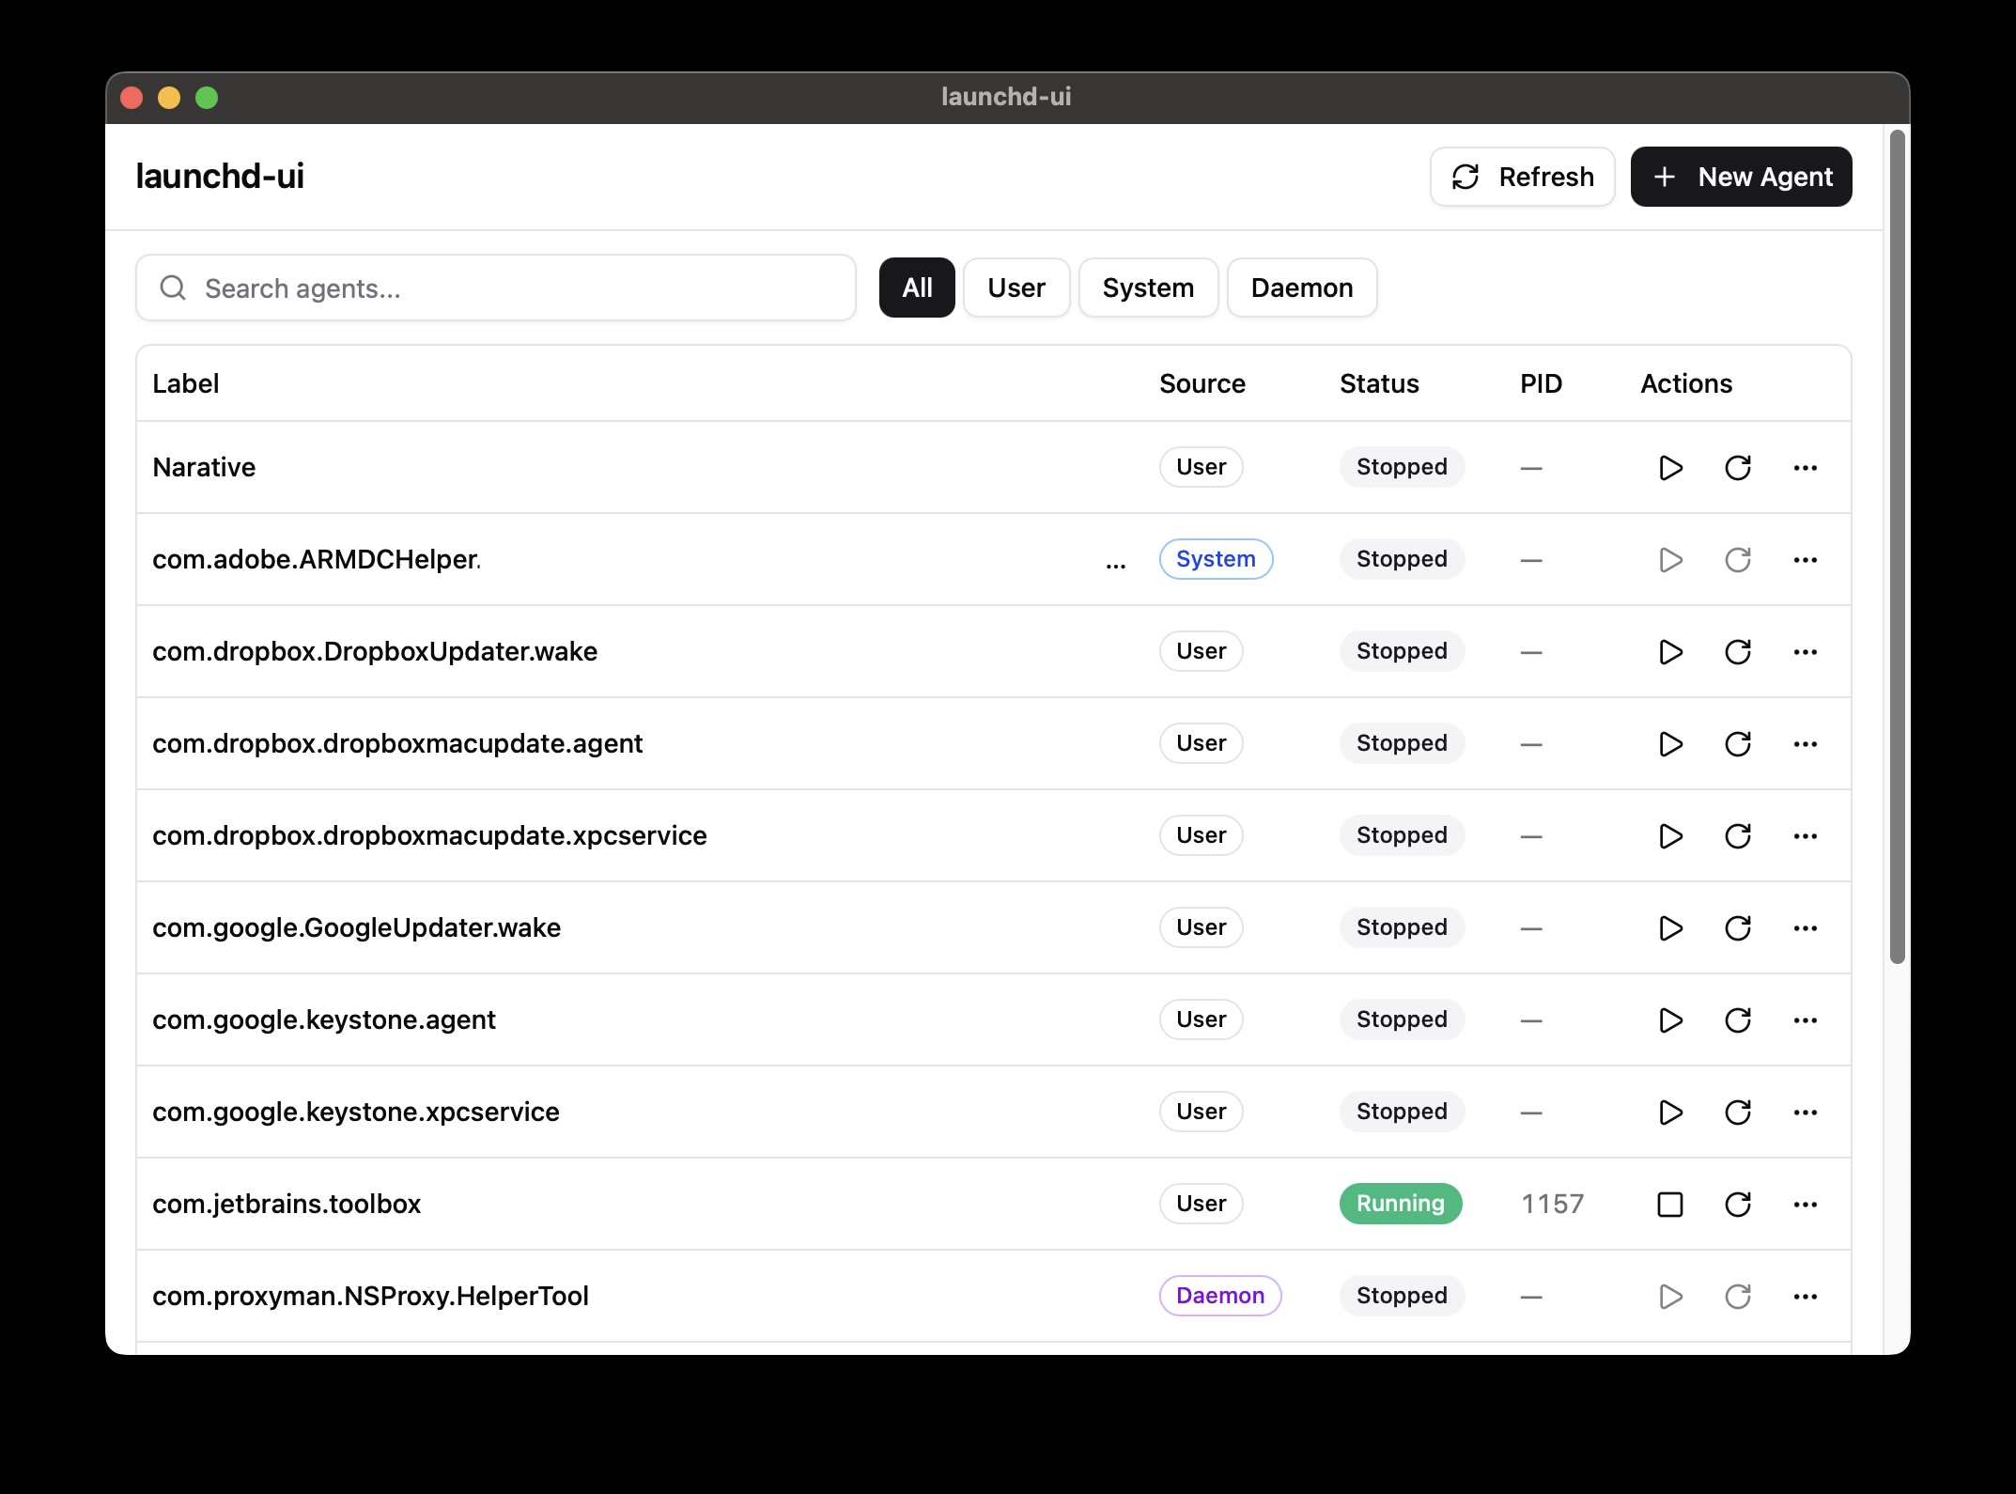Open more options for com.proxyman.NSProxy.HelperTool
2016x1494 pixels.
pos(1805,1296)
